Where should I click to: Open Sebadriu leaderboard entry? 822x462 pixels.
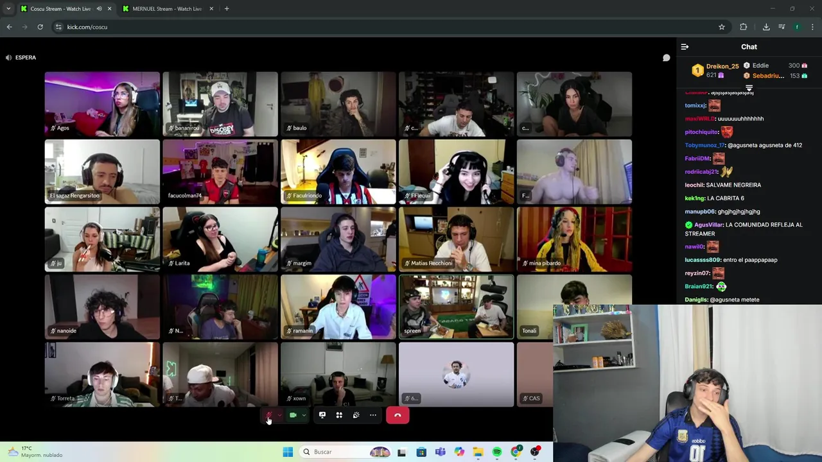776,76
